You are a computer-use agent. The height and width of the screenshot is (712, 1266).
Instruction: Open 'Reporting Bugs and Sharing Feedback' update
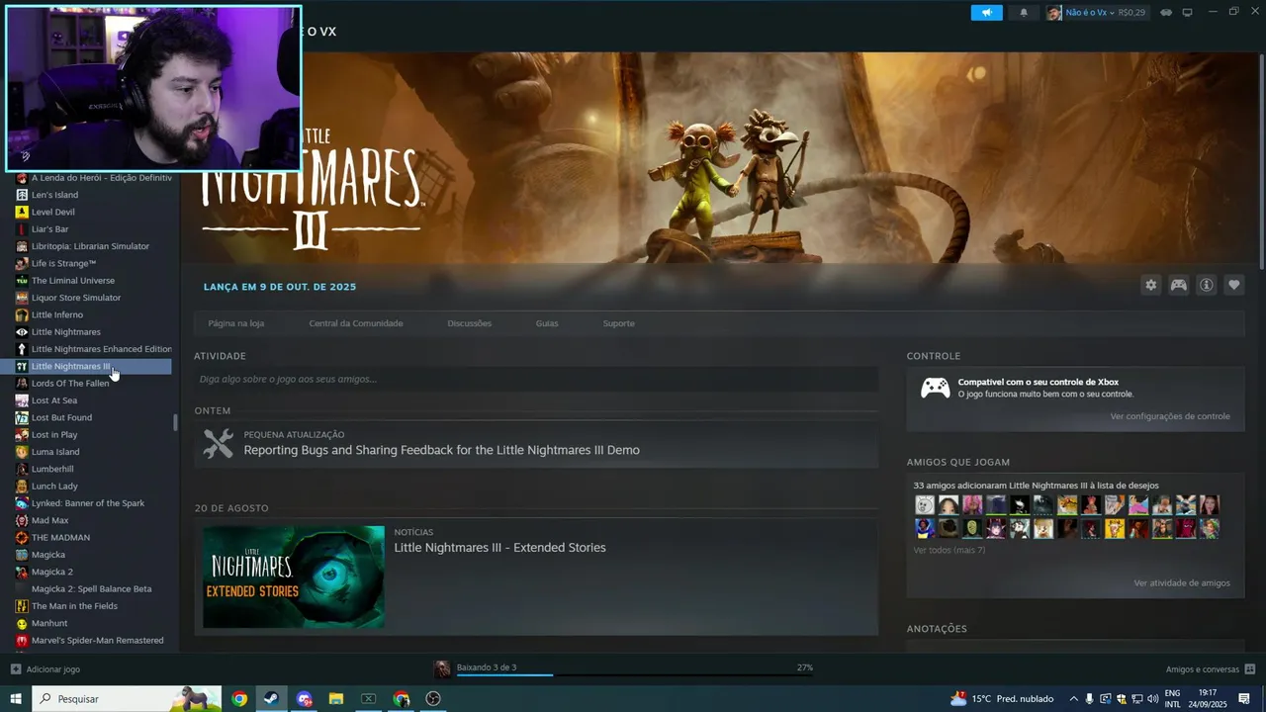coord(441,450)
